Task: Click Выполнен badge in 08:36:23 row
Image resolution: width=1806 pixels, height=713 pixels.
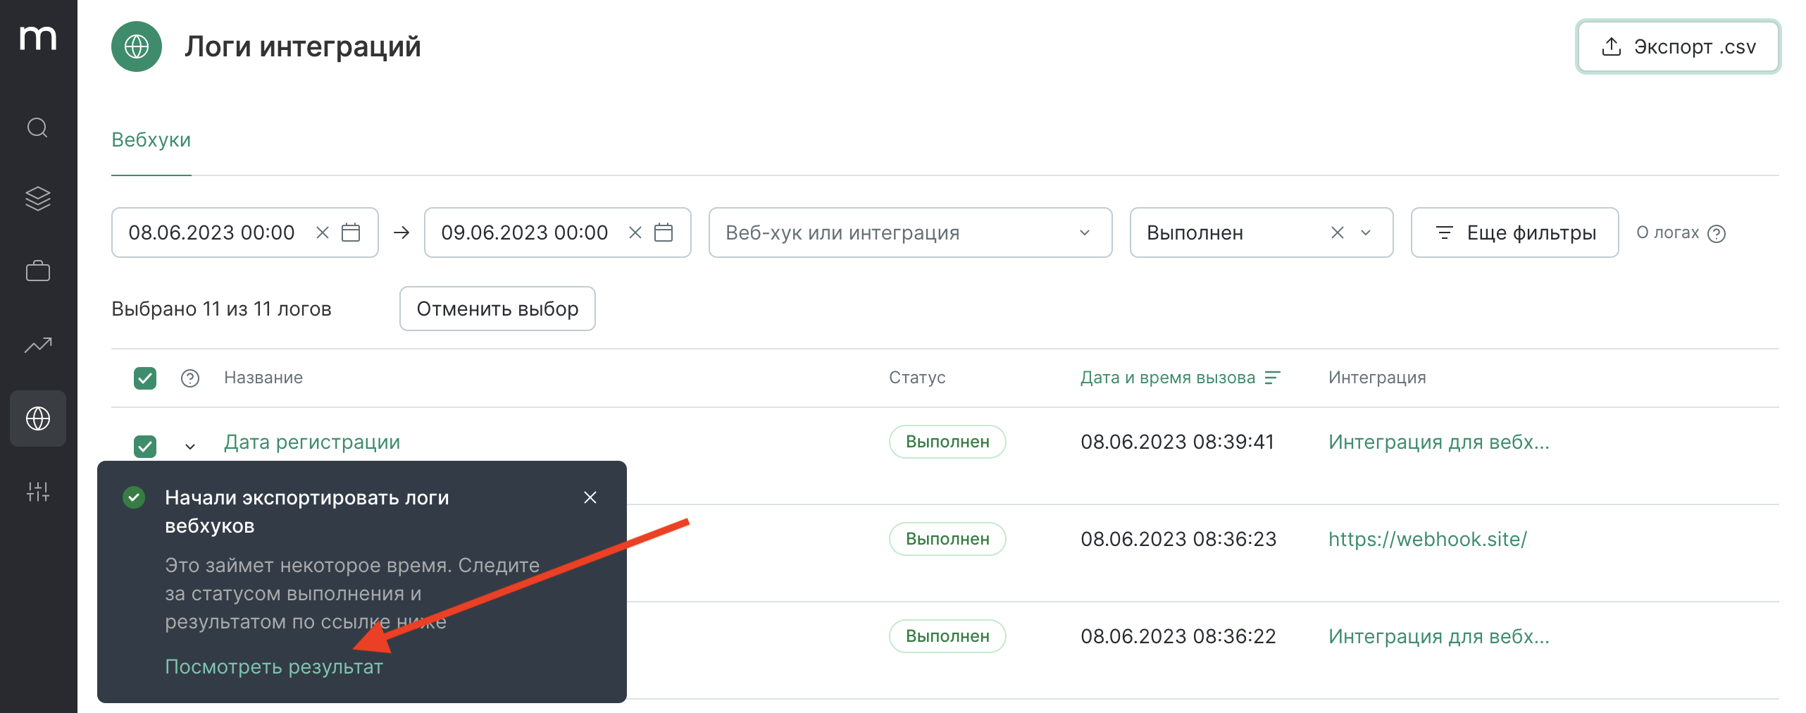Action: tap(947, 539)
